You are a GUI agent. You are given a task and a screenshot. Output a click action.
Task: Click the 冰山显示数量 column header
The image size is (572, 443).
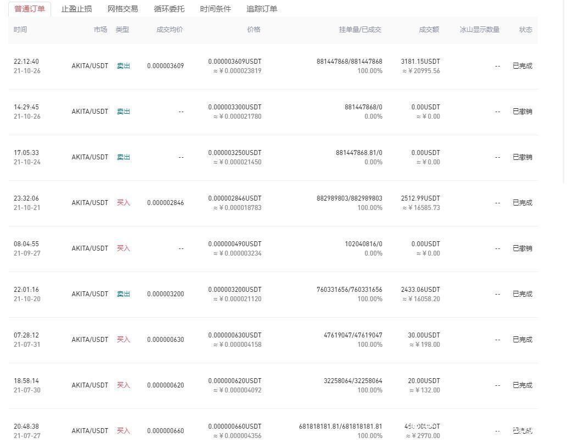479,30
